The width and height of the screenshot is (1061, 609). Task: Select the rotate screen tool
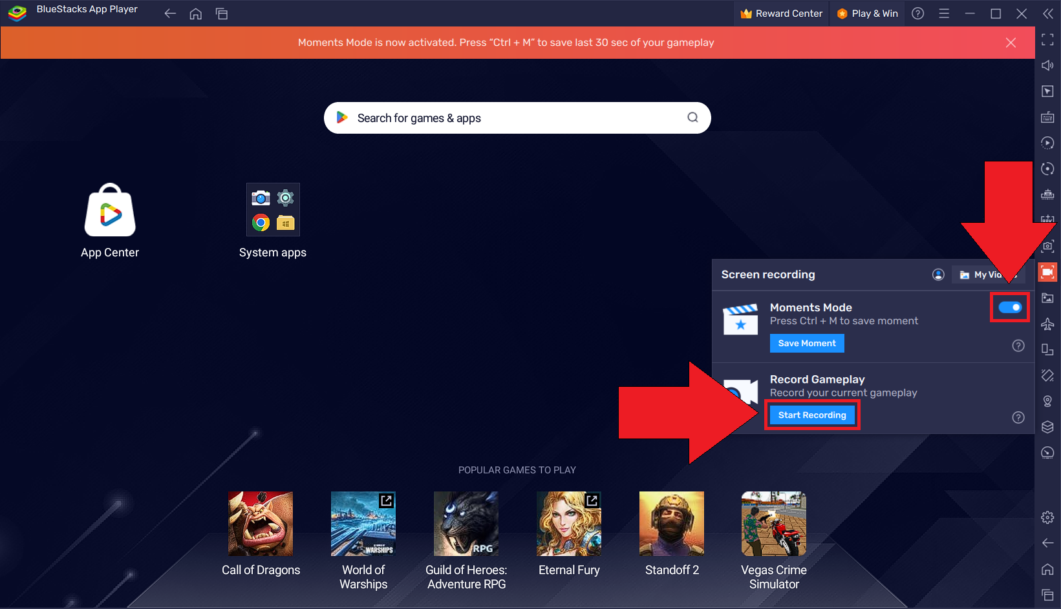coord(1047,169)
